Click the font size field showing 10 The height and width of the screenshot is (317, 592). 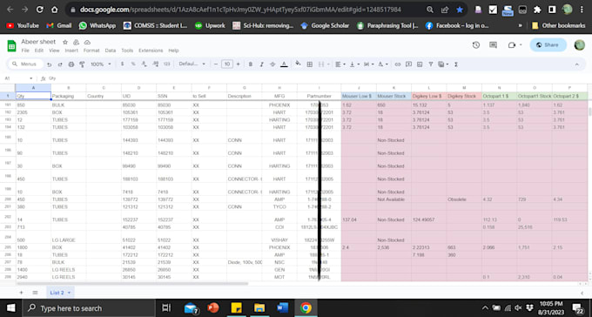(227, 64)
